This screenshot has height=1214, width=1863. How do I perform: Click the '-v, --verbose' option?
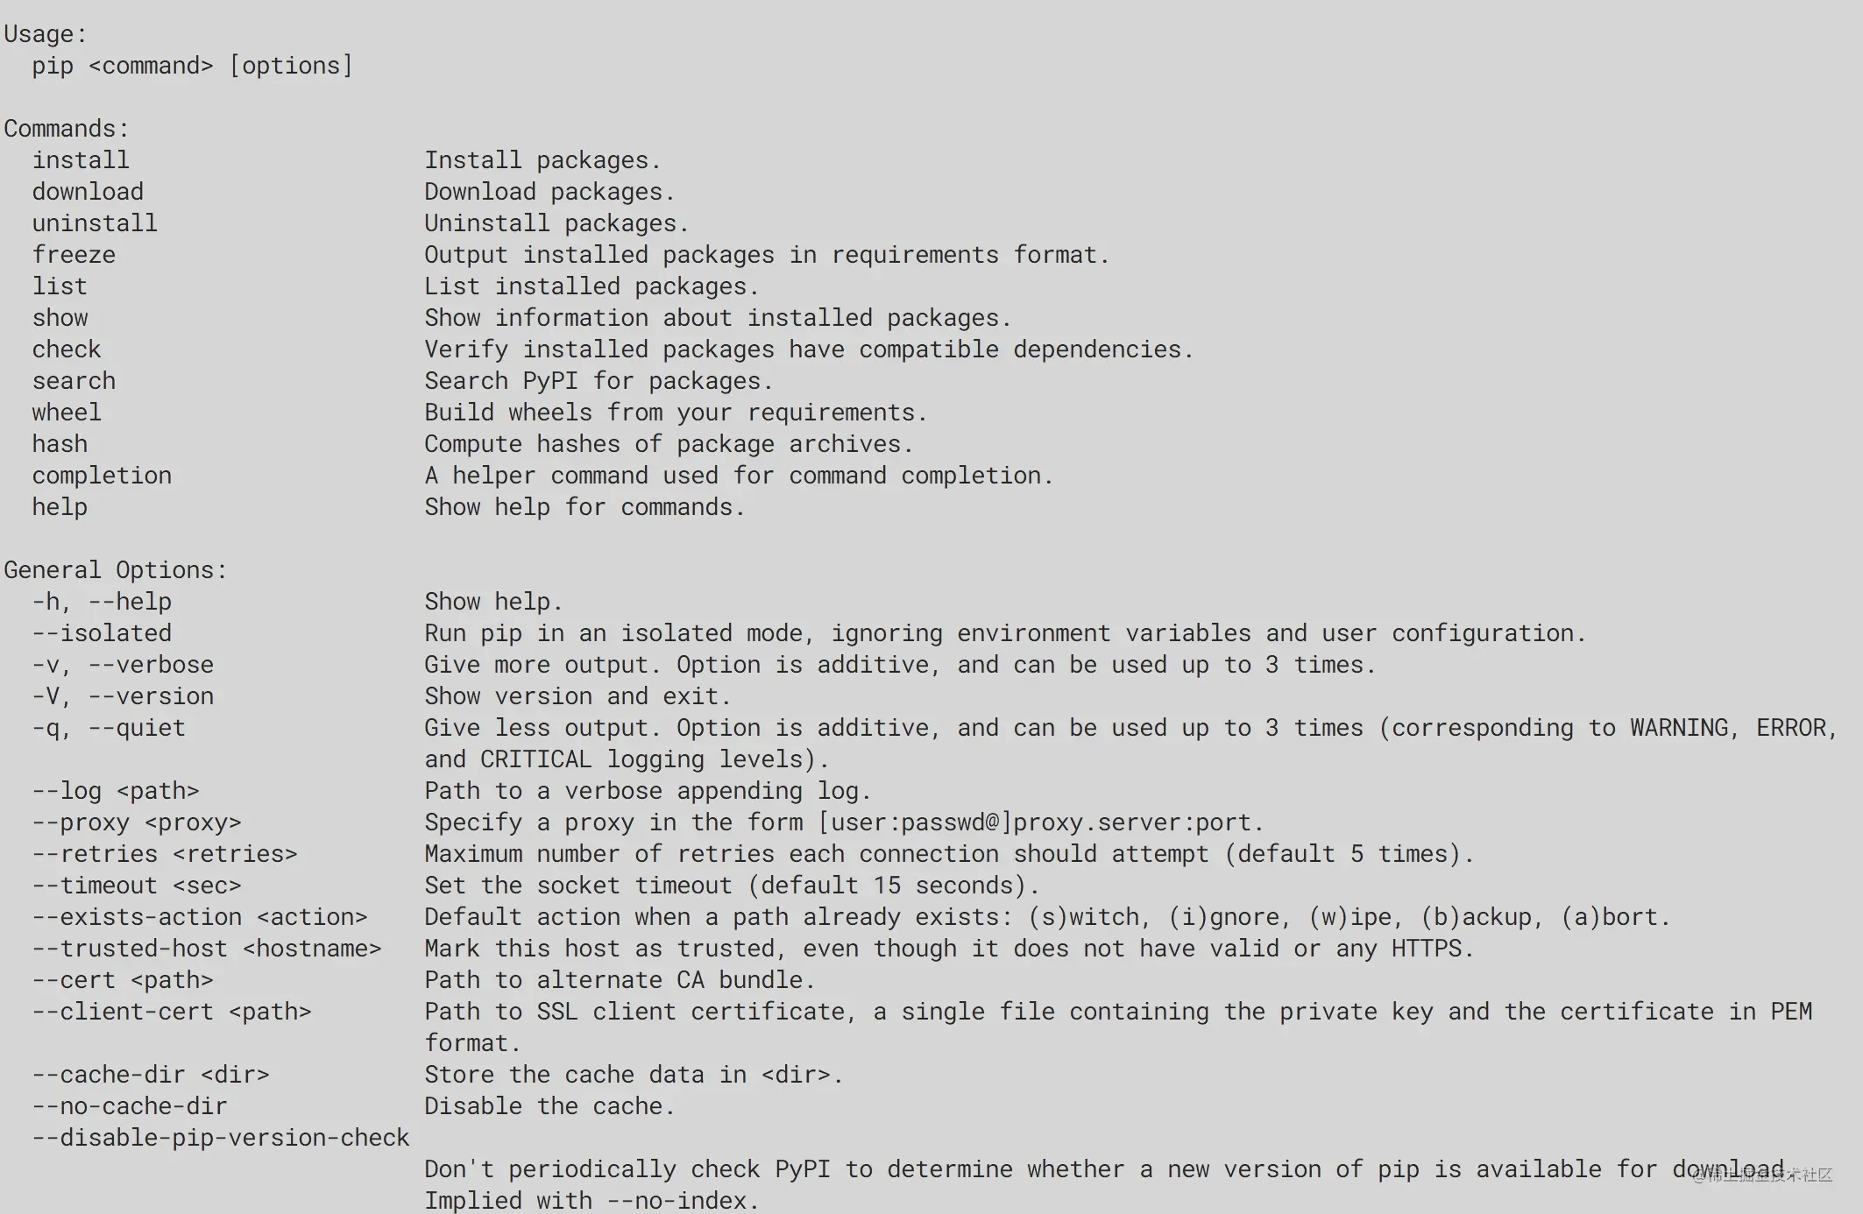123,665
